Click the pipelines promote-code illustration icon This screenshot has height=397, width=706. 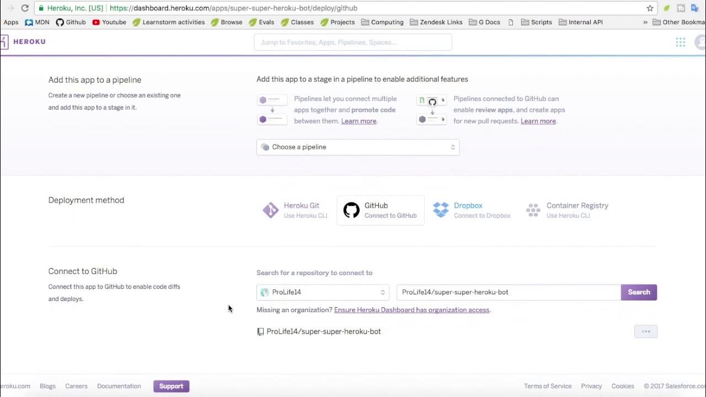tap(272, 109)
